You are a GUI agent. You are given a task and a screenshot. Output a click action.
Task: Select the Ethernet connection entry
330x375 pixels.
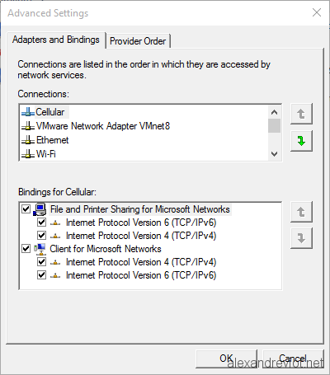(x=45, y=140)
